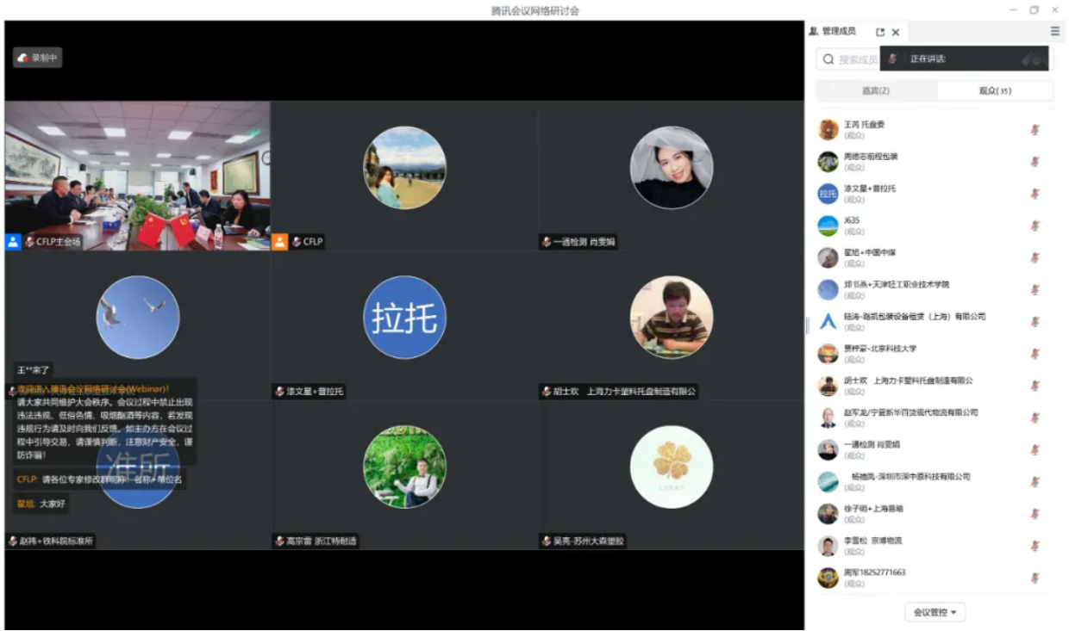Screen dimensions: 1069x631
Task: Click the 搜索成员 search field
Action: click(x=853, y=59)
